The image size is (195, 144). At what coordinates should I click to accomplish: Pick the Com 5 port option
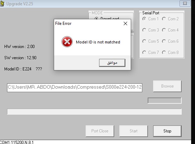[150, 41]
